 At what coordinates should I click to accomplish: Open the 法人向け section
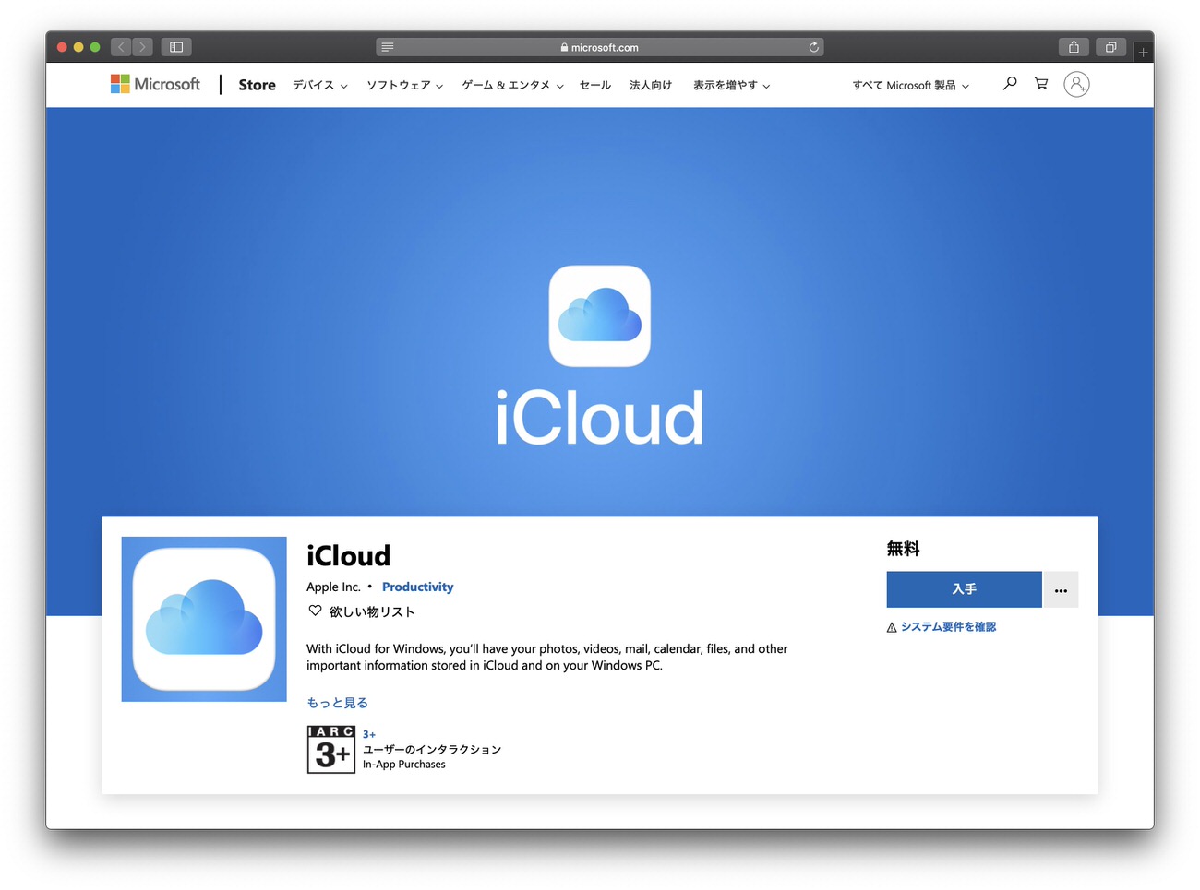click(651, 85)
